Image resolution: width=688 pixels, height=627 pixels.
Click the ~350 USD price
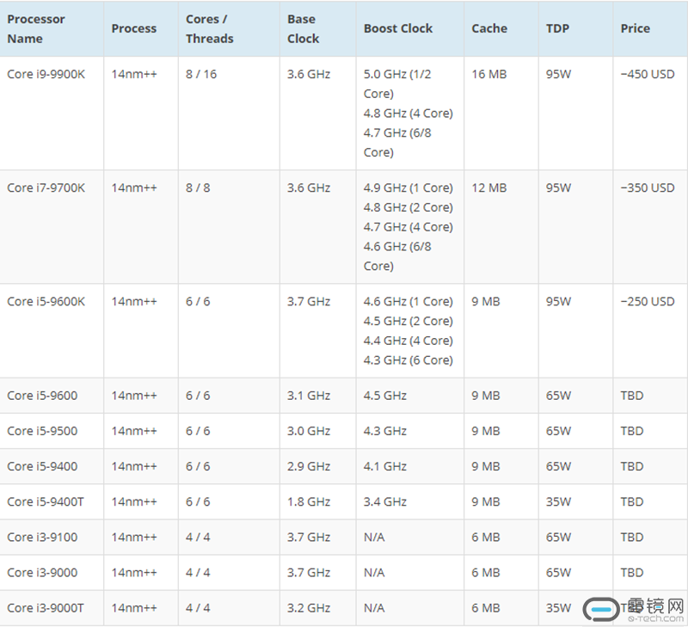pyautogui.click(x=648, y=187)
